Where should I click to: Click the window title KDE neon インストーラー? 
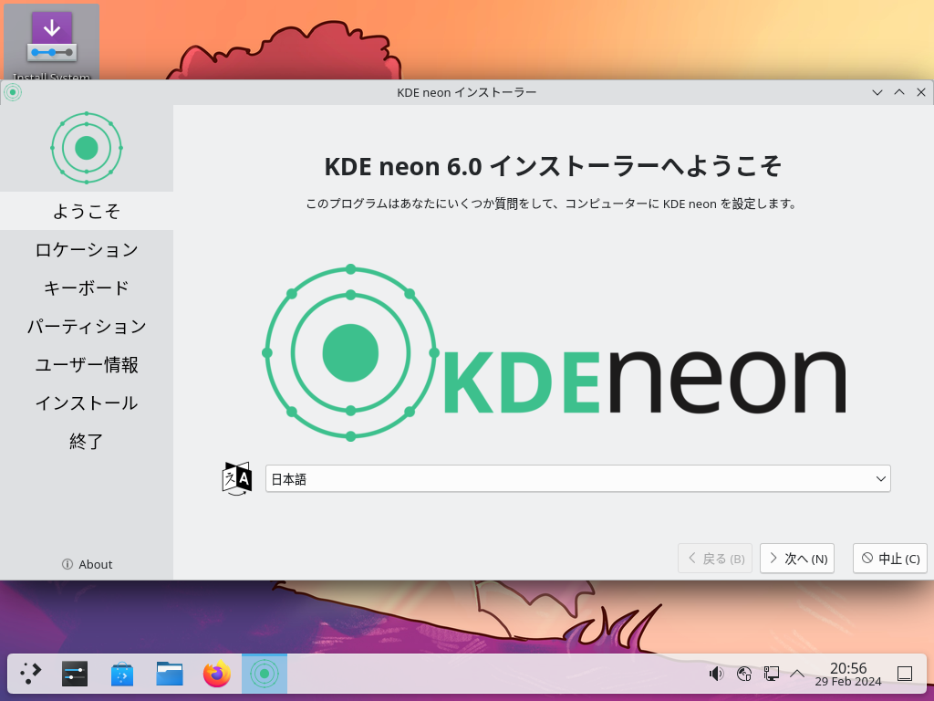(466, 92)
